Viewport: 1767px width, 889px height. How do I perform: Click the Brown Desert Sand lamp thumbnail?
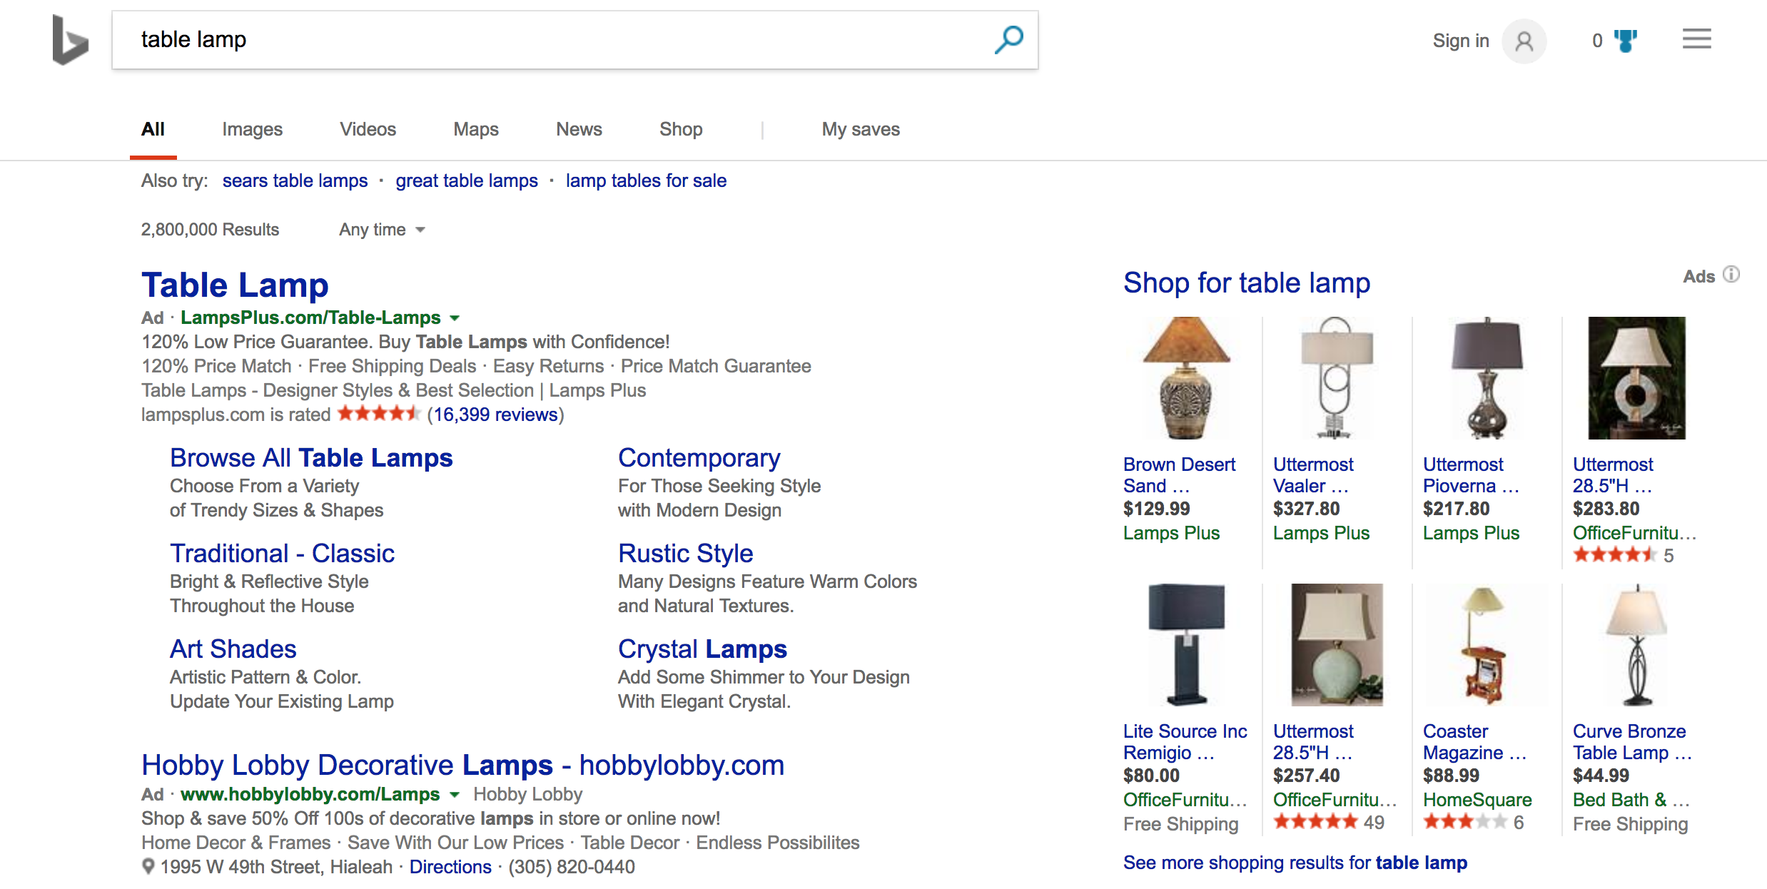point(1185,378)
